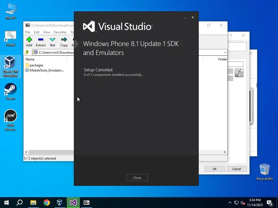Click the 7-Zip 64 logo image in dialog

pyautogui.click(x=239, y=73)
